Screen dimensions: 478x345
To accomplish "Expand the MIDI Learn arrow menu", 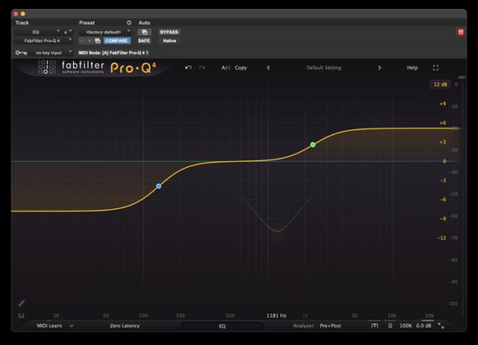I will 72,326.
